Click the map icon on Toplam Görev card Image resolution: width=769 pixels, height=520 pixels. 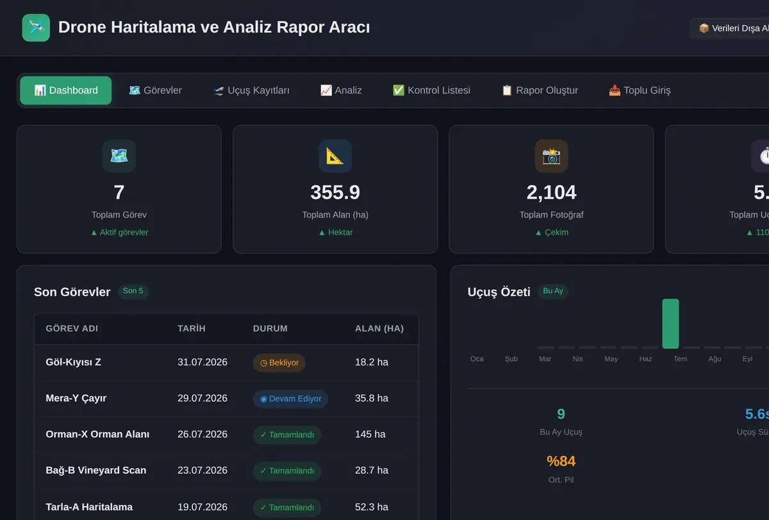pyautogui.click(x=119, y=156)
